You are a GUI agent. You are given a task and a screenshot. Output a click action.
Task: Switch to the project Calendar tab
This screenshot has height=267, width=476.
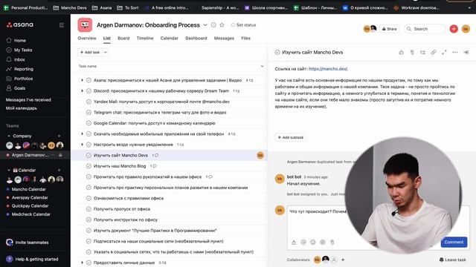(169, 39)
